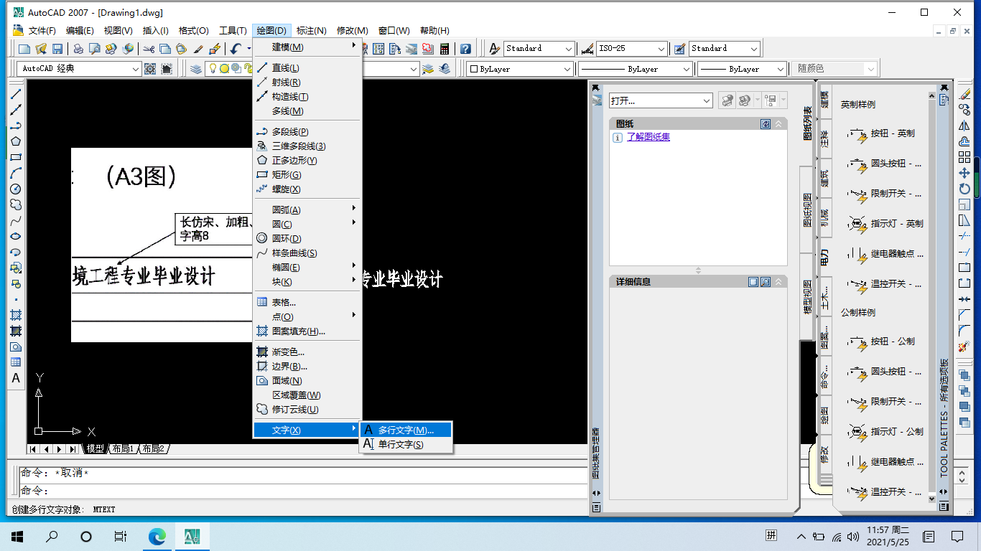Toggle auto-hide on the Sheet Set Manager
This screenshot has width=981, height=551.
(x=595, y=88)
